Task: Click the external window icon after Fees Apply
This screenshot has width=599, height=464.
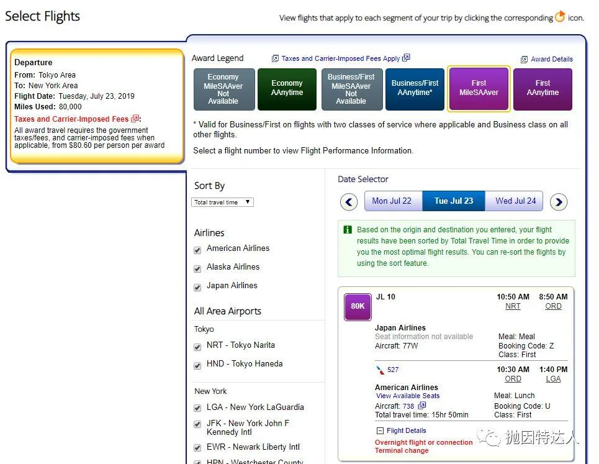Action: 406,57
